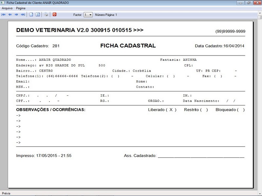Click the vertical scrollbar thumb
262x196 pixels.
260,17
